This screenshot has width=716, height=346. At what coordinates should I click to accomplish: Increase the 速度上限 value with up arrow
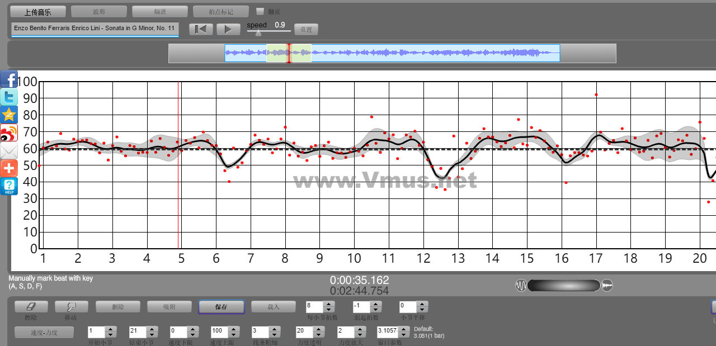click(234, 329)
